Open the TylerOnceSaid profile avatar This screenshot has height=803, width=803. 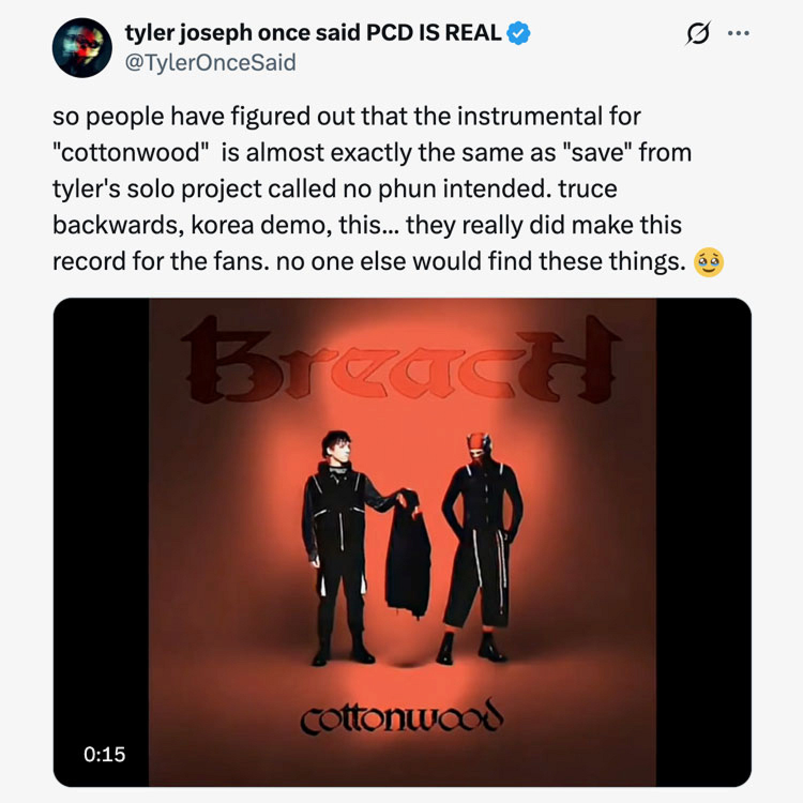click(81, 48)
